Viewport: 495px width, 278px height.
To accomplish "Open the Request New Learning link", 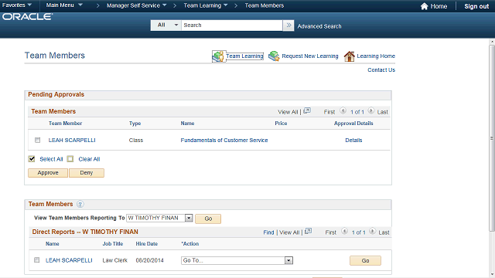I will coord(309,56).
